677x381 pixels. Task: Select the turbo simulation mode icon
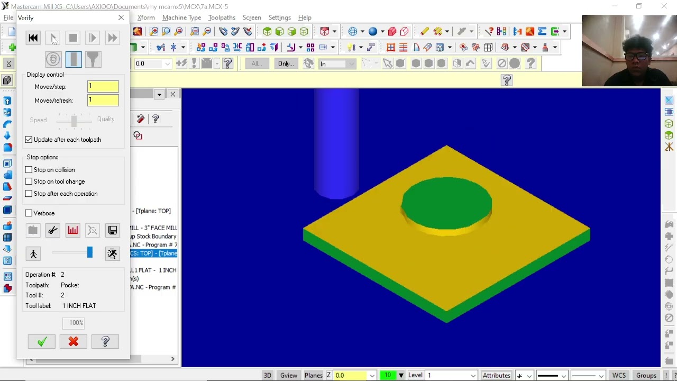coord(53,59)
